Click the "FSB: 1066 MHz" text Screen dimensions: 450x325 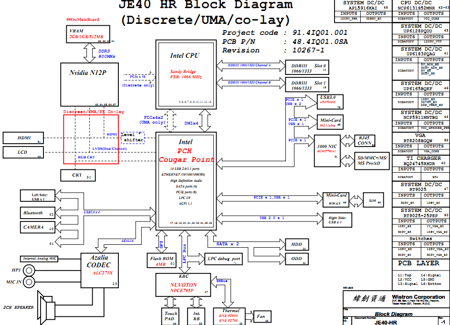tap(186, 77)
